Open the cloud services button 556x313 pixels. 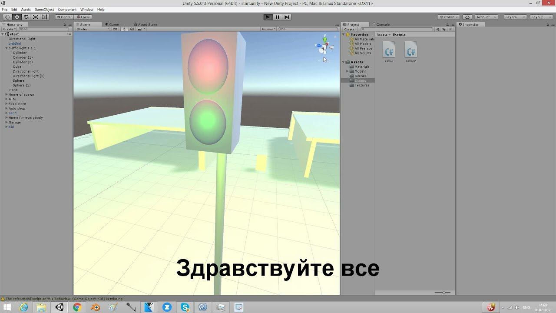coord(467,17)
